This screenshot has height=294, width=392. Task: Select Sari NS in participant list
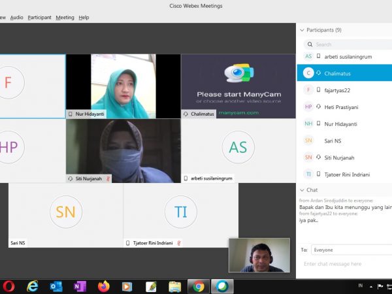click(344, 140)
